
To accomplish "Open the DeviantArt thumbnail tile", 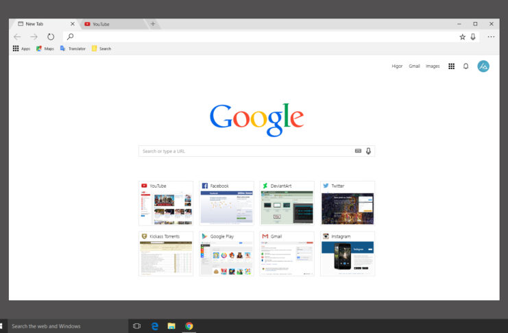I will (x=287, y=203).
